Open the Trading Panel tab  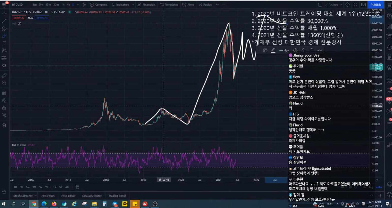coord(117,196)
